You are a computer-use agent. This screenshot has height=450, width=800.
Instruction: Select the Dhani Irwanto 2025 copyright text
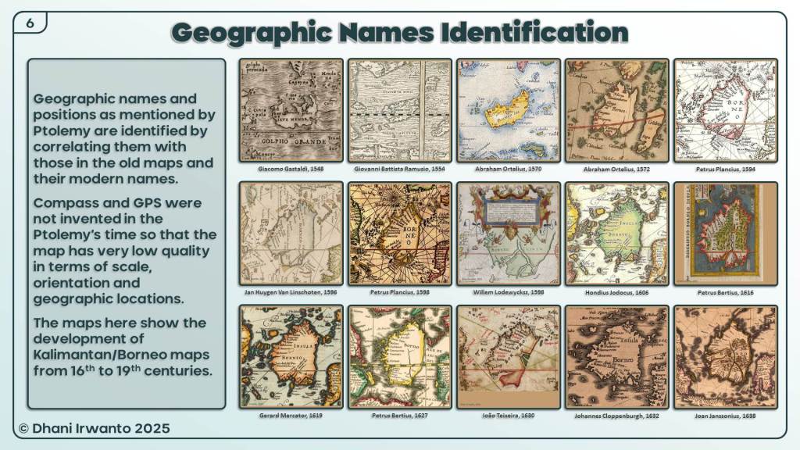94,429
